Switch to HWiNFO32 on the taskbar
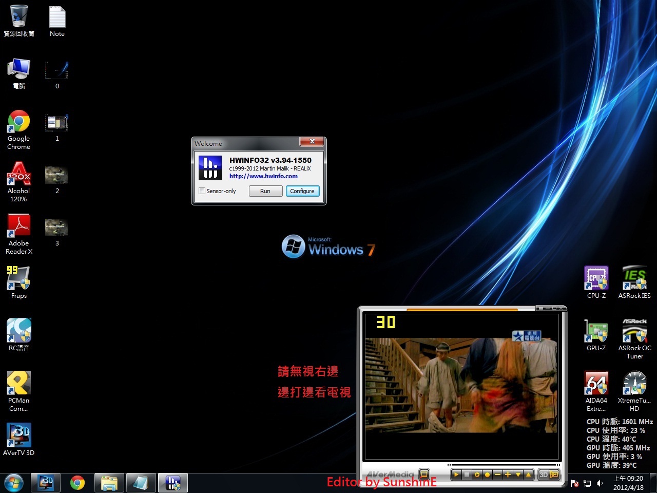 click(173, 483)
